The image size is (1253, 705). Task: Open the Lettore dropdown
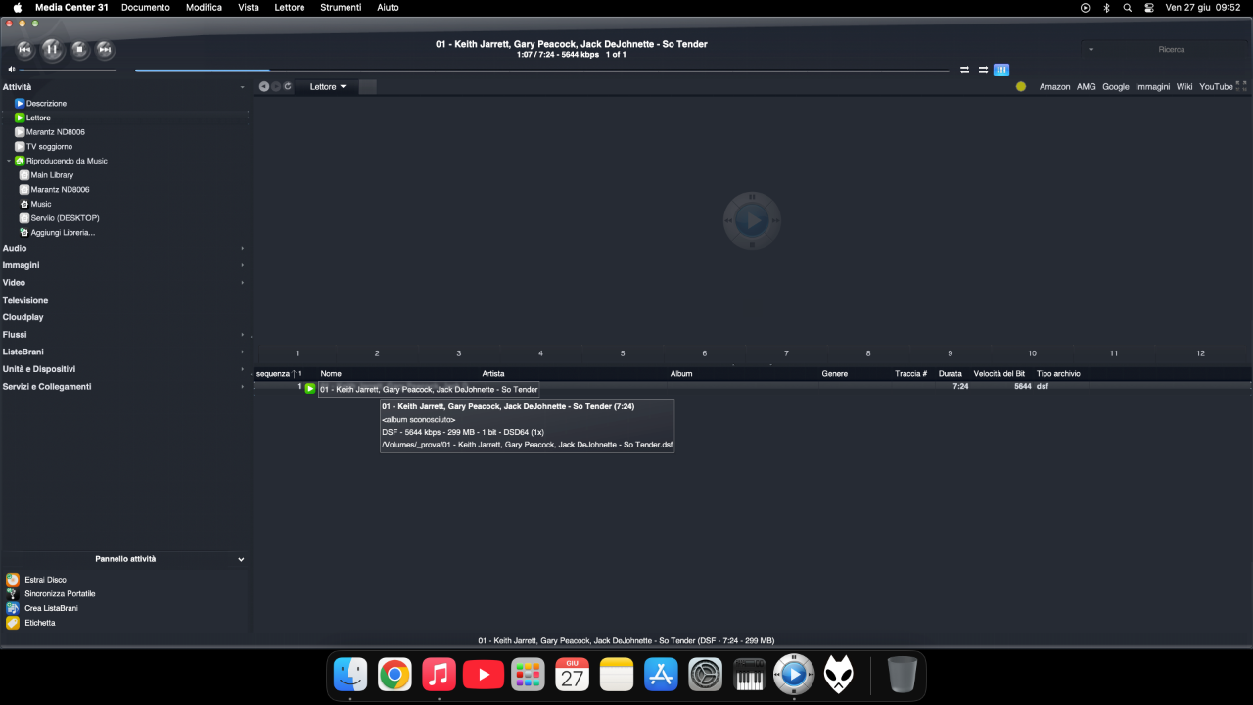coord(328,87)
